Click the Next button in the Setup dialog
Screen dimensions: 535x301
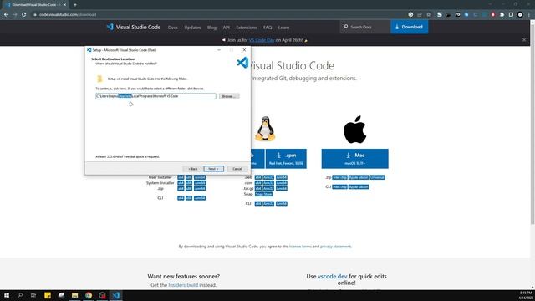[x=214, y=169]
